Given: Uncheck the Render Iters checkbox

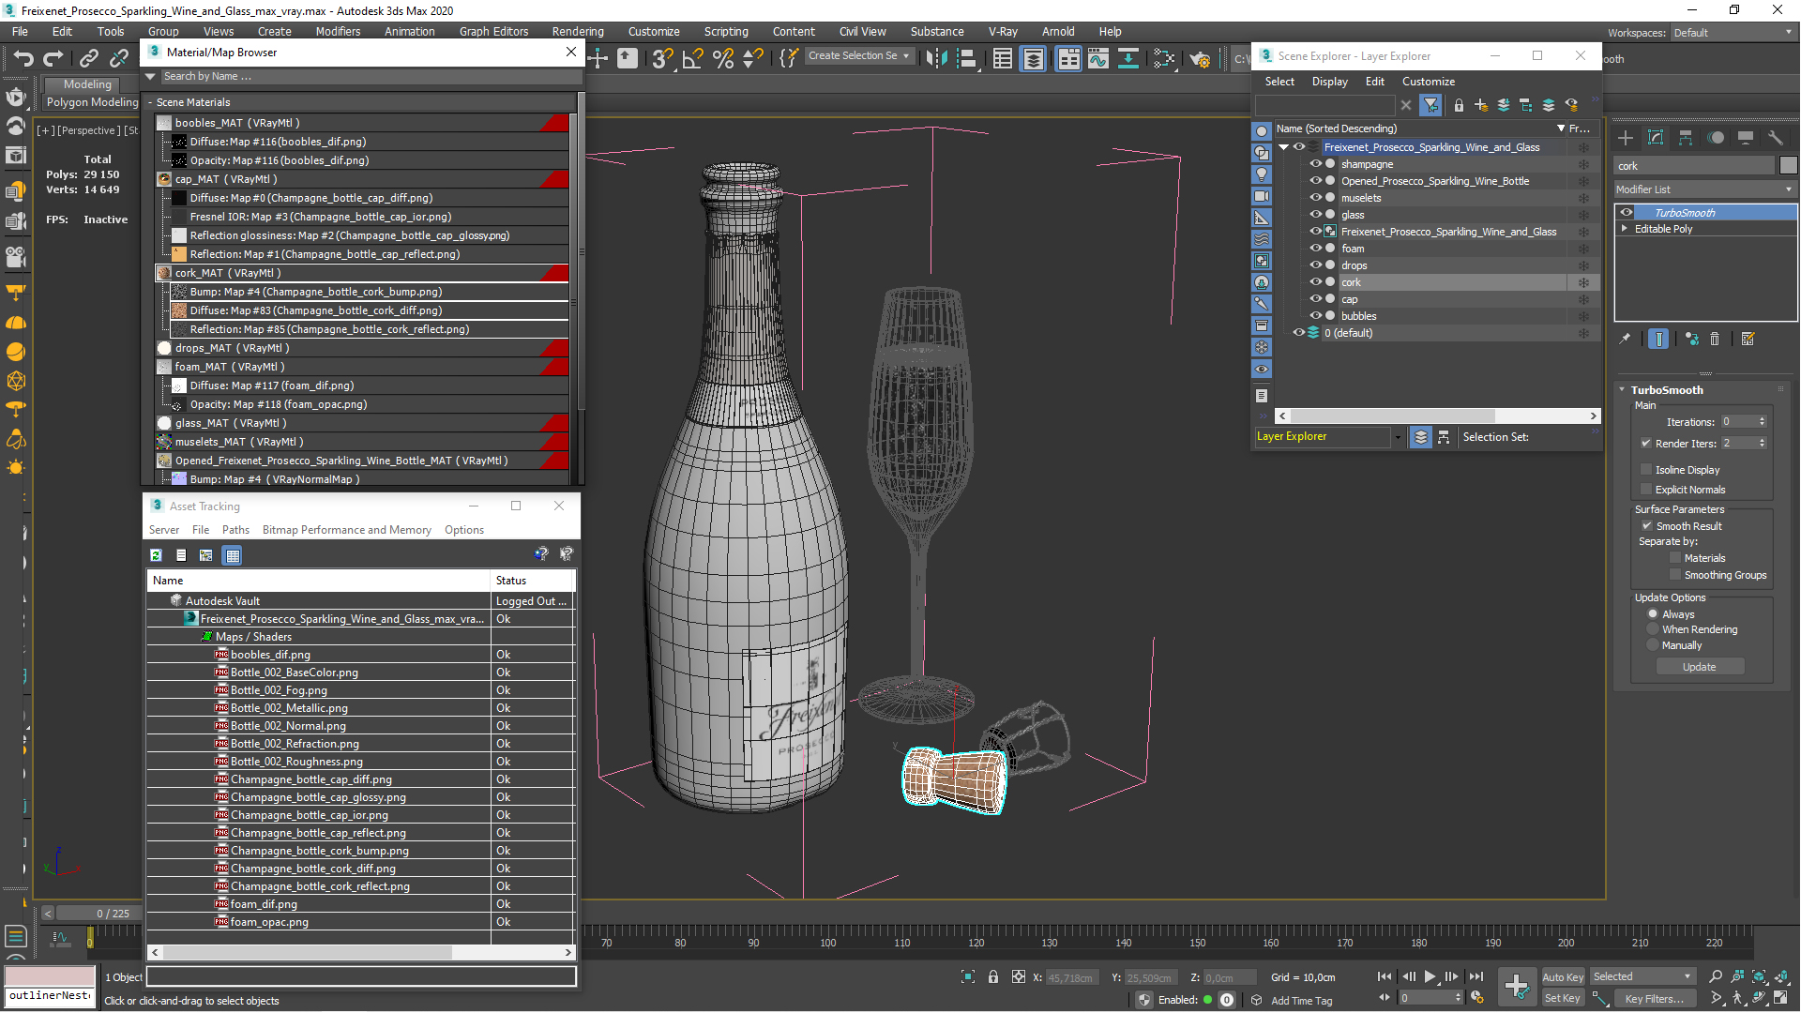Looking at the screenshot, I should point(1646,444).
